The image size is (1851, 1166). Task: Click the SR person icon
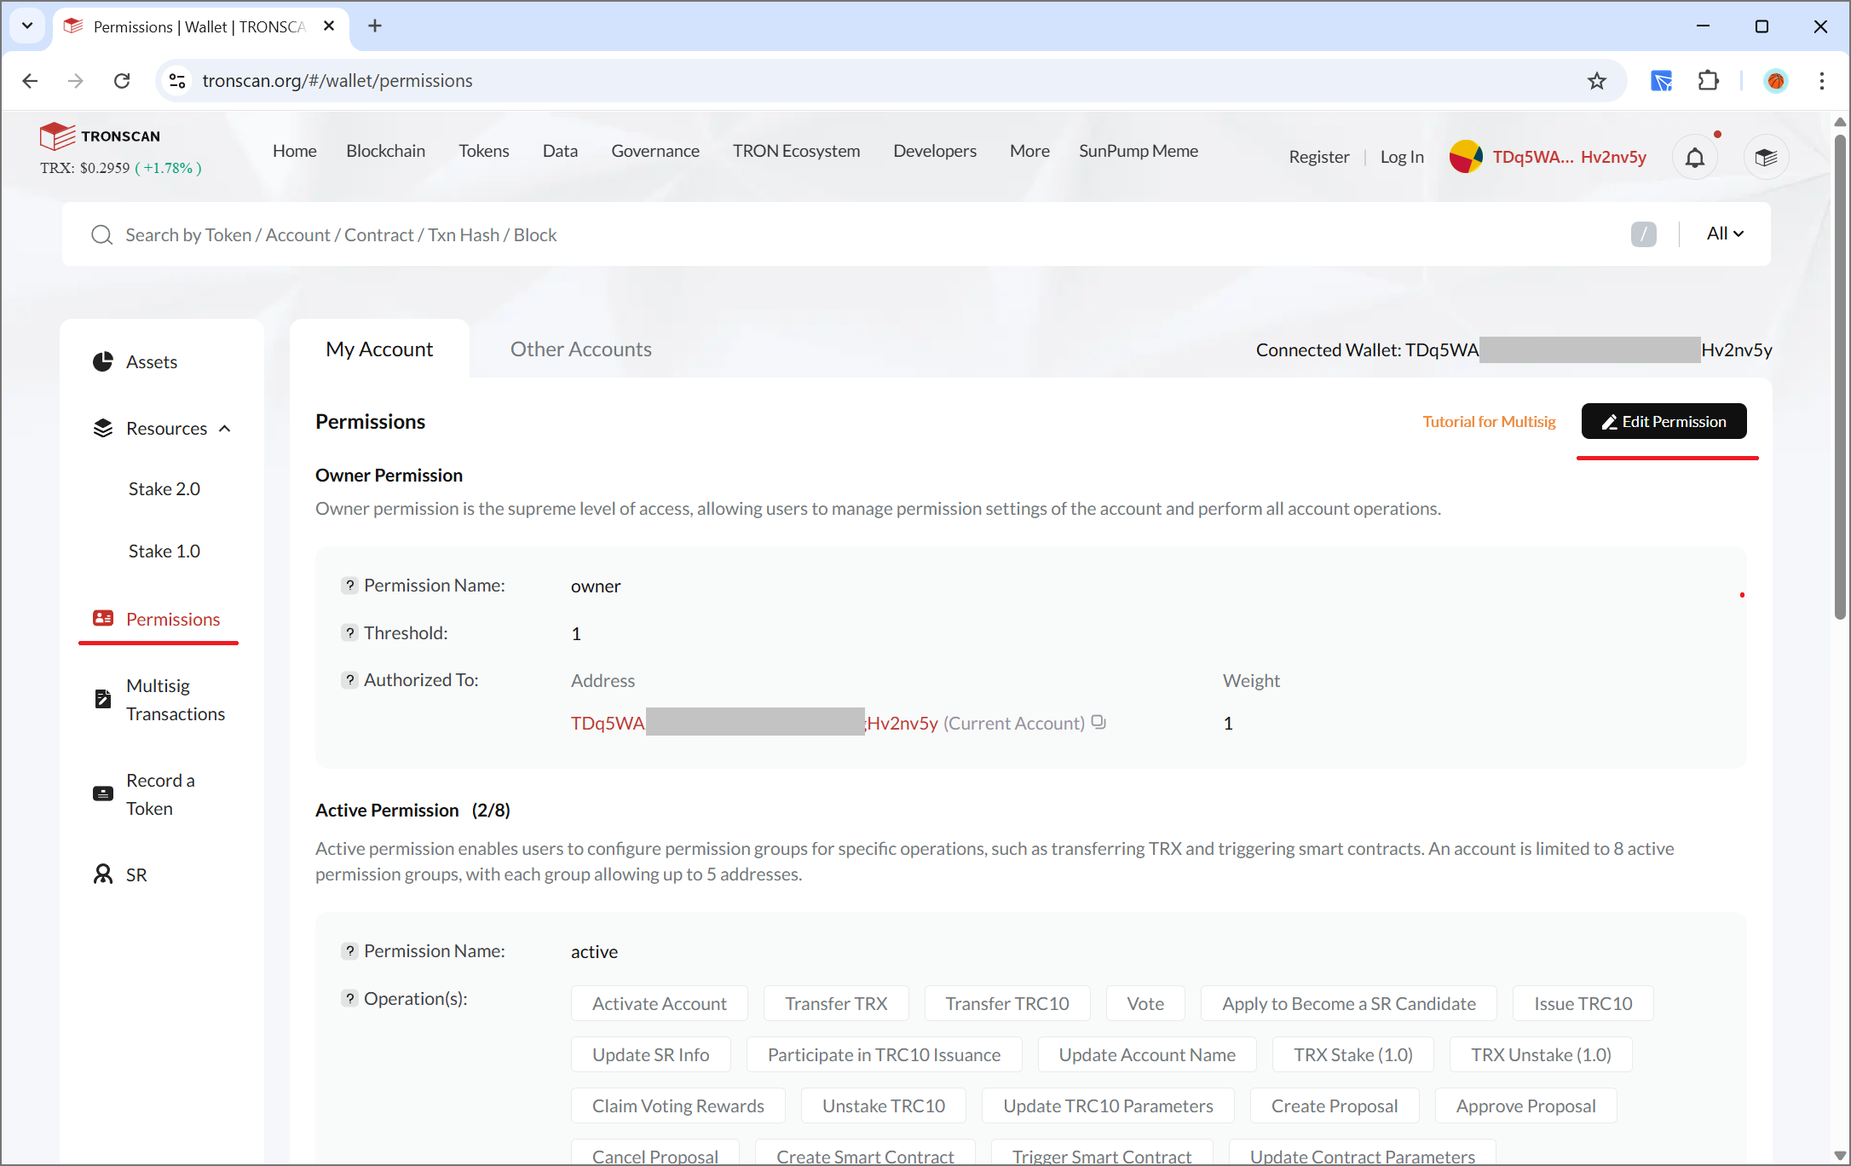tap(103, 874)
